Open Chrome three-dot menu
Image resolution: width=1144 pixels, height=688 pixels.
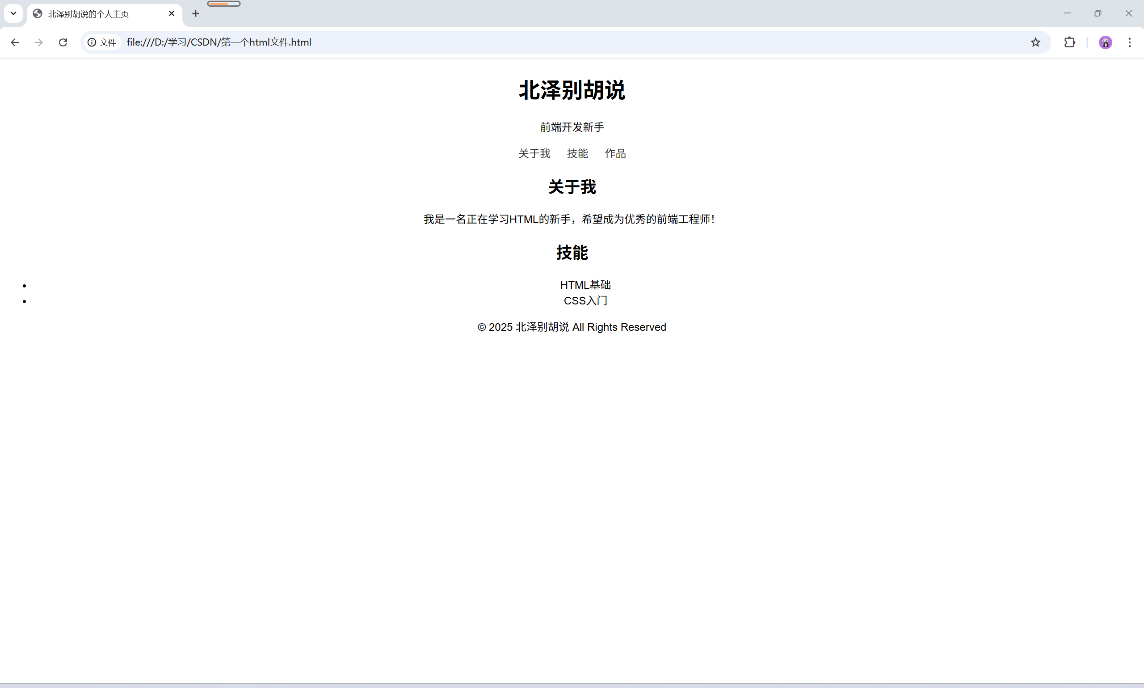(1129, 42)
